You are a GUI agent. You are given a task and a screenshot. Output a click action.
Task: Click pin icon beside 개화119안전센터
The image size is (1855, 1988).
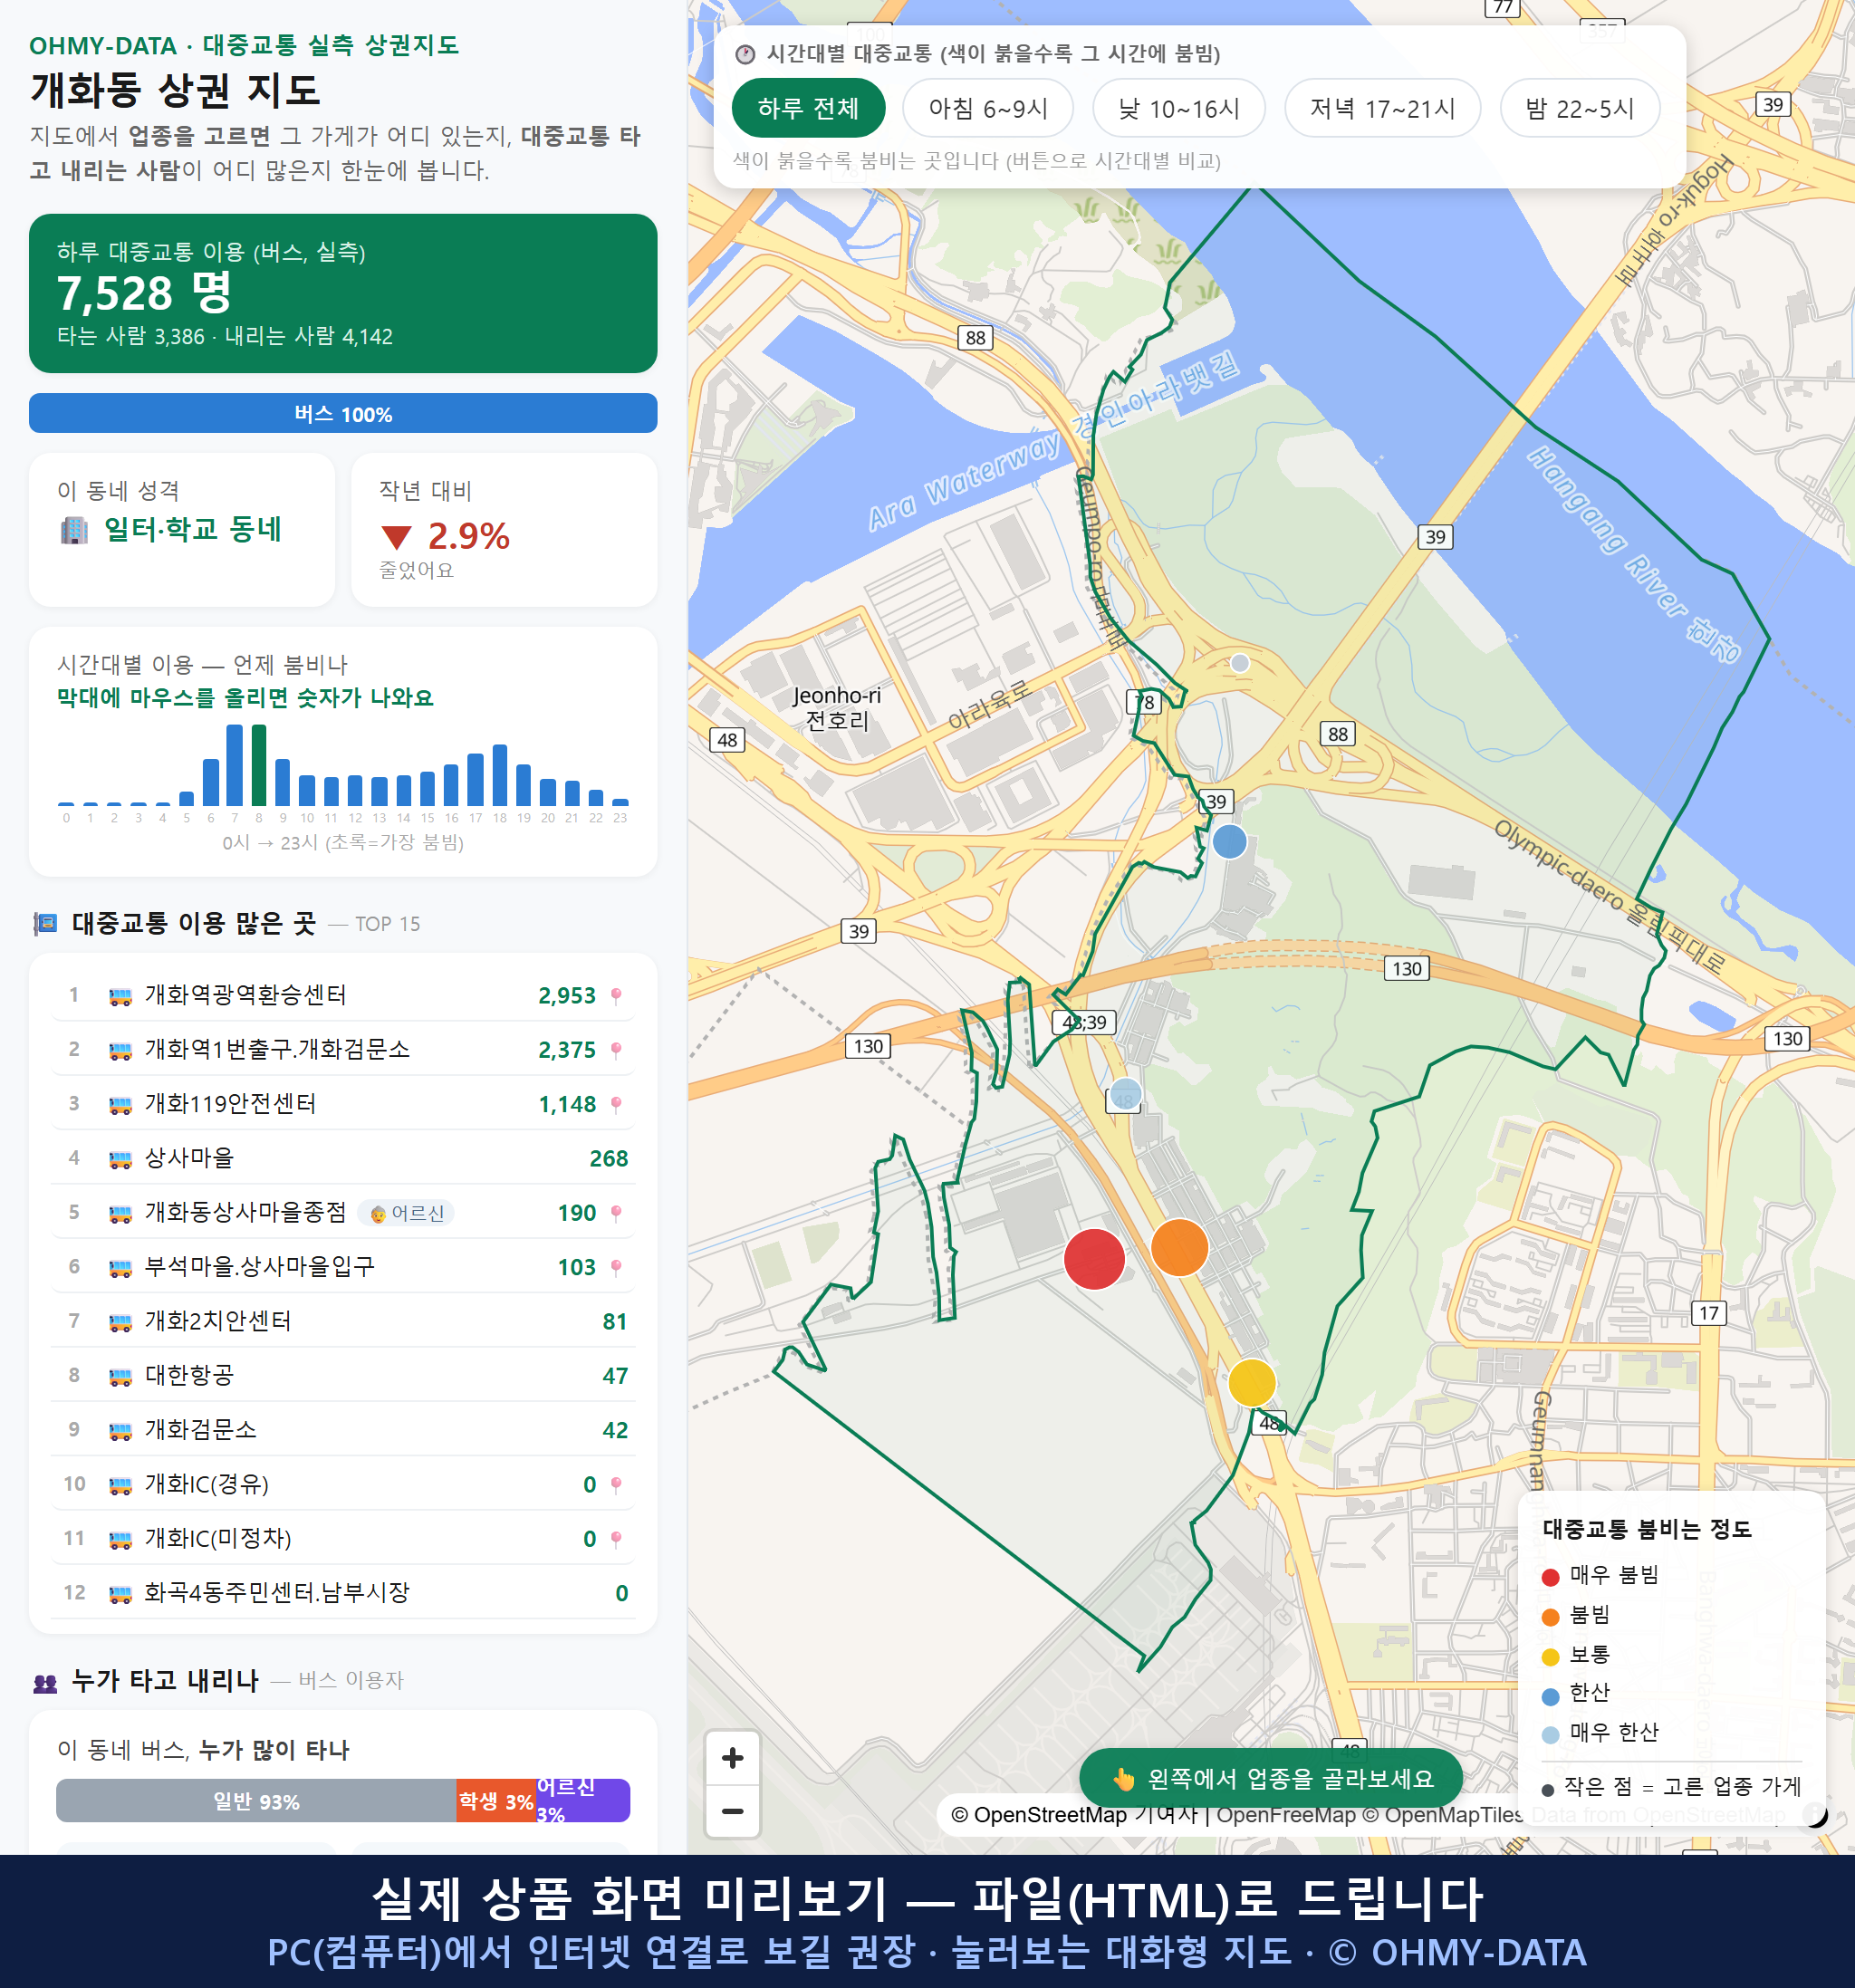tap(616, 1105)
